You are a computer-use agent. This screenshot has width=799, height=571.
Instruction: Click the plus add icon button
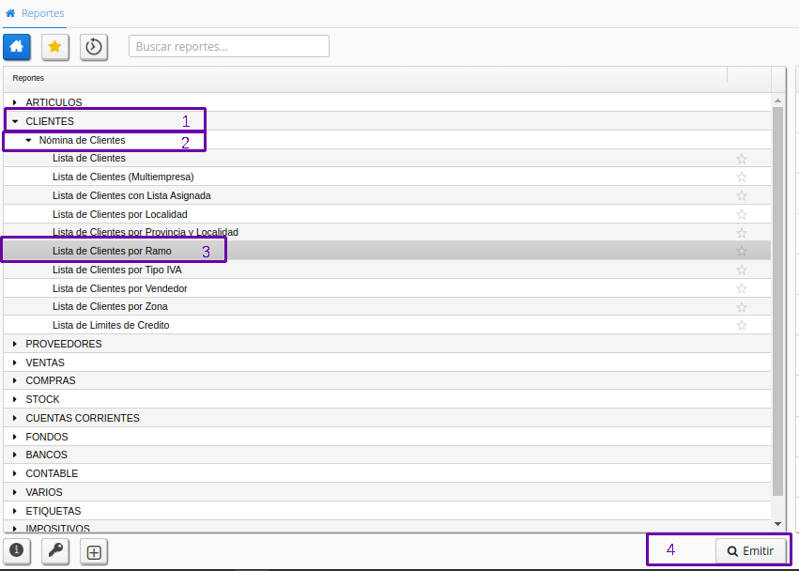click(x=94, y=551)
